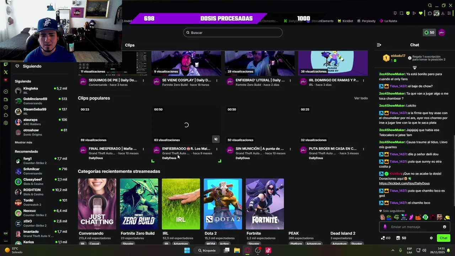Open the Just Chatting Conversando category thumbnail
The height and width of the screenshot is (256, 455).
[x=97, y=204]
